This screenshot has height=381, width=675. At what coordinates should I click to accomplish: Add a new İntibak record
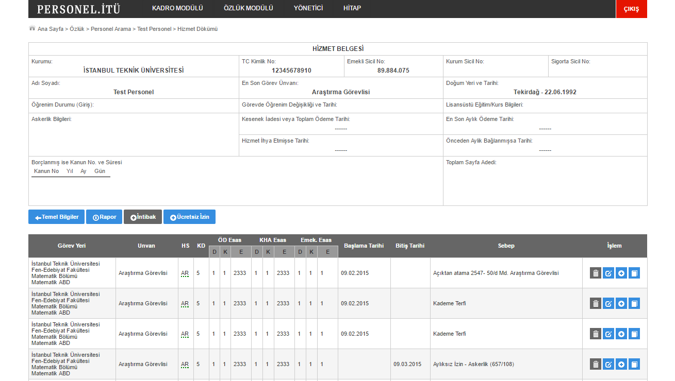[x=143, y=217]
